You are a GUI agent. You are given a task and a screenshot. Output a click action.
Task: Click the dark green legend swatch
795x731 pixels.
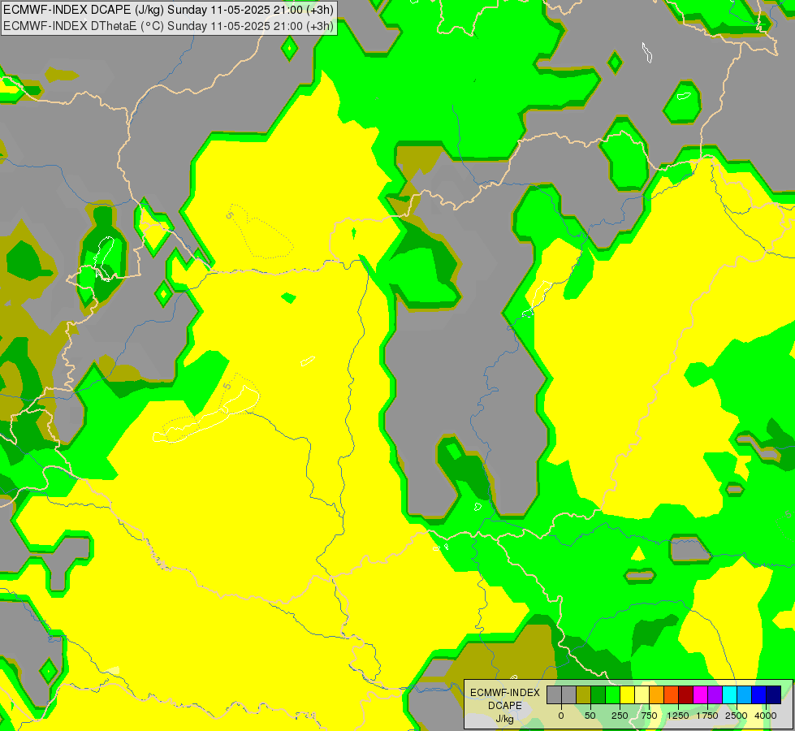click(598, 694)
